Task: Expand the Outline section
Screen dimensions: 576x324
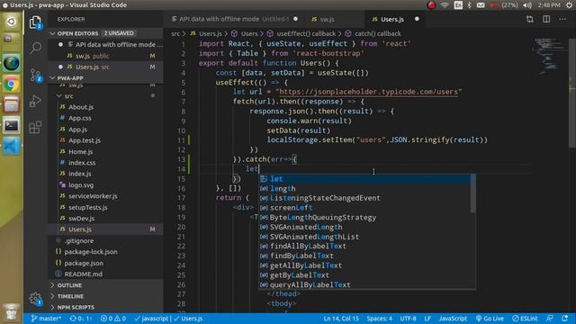Action: point(106,285)
